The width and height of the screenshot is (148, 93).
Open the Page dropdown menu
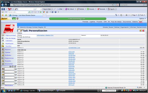click(134, 15)
